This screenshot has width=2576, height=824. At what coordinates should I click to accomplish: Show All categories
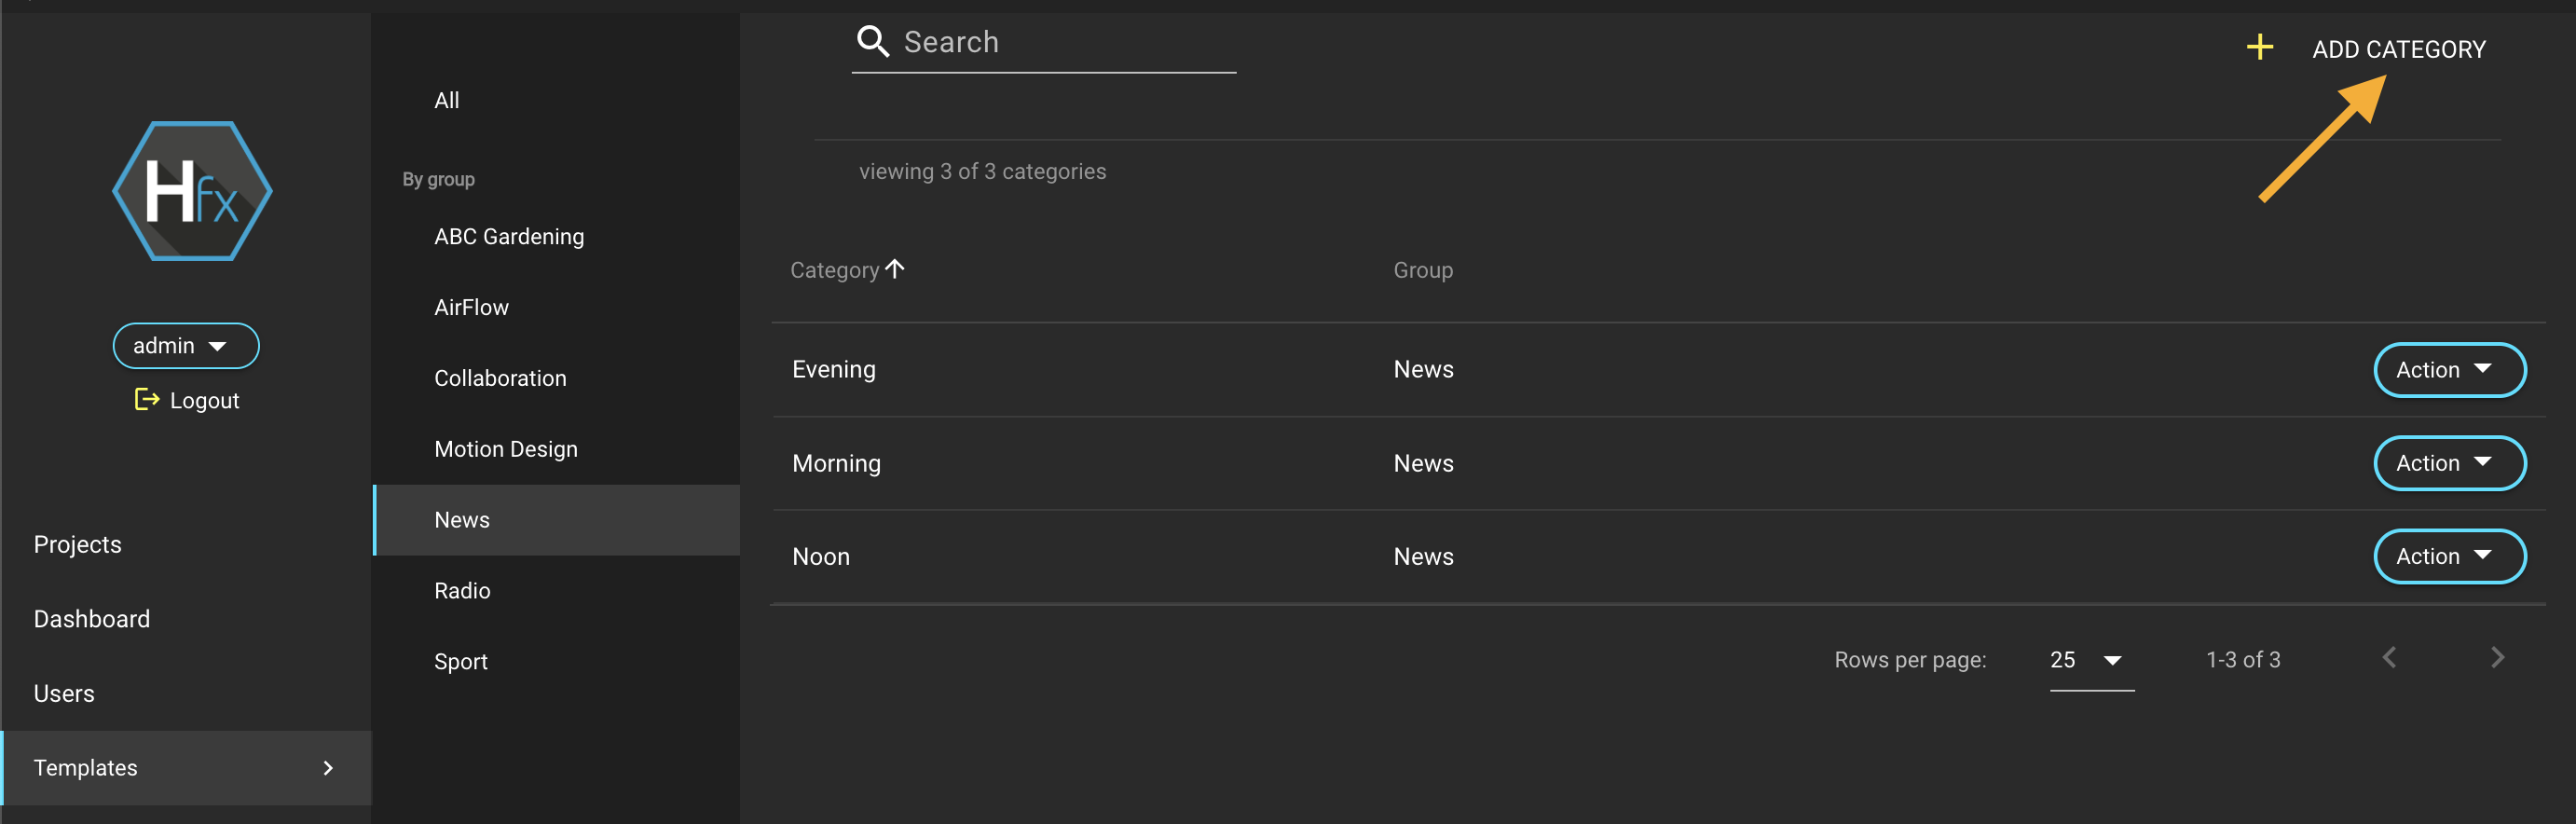tap(447, 100)
